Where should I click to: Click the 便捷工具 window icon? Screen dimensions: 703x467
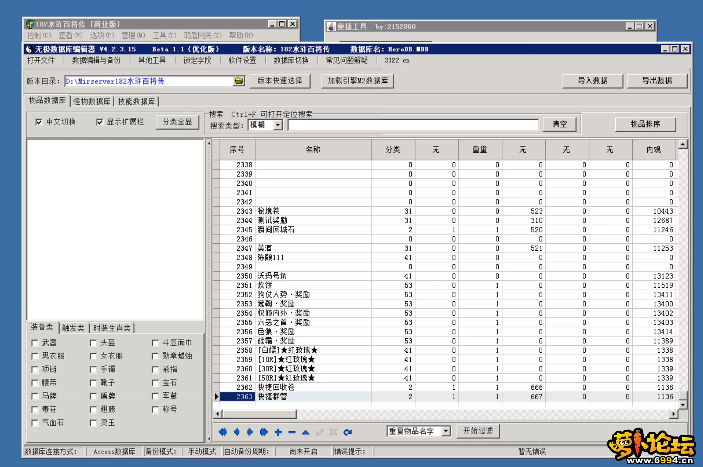pos(331,26)
